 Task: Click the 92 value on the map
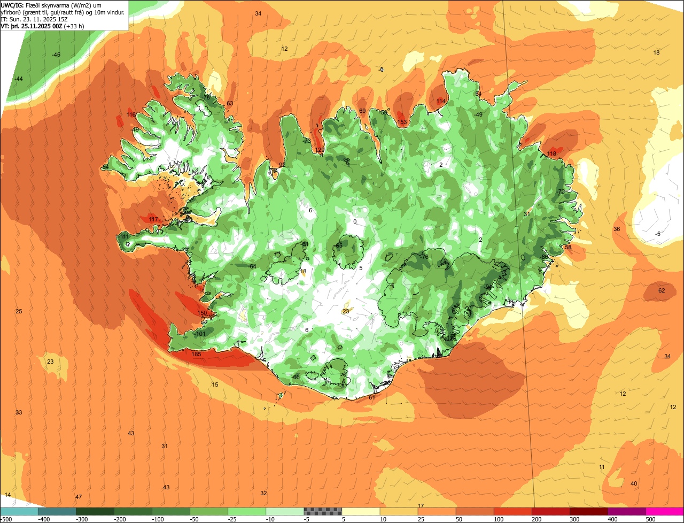282,165
